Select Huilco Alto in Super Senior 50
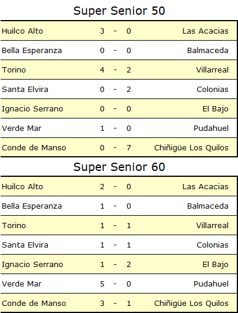238x313 pixels. (x=22, y=31)
